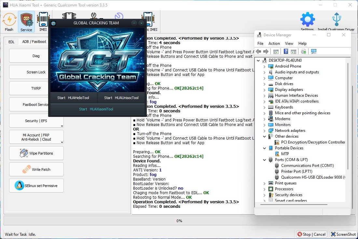This screenshot has width=358, height=239.
Task: Click the ScreenShot camera icon
Action: click(333, 234)
